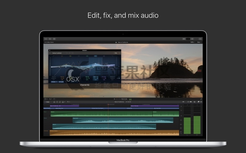
Task: Open the 75% window size dropdown in EQ
Action: click(117, 53)
